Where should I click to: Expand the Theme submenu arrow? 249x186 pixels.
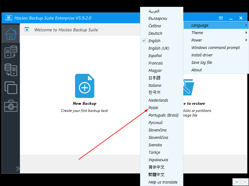coord(246,33)
